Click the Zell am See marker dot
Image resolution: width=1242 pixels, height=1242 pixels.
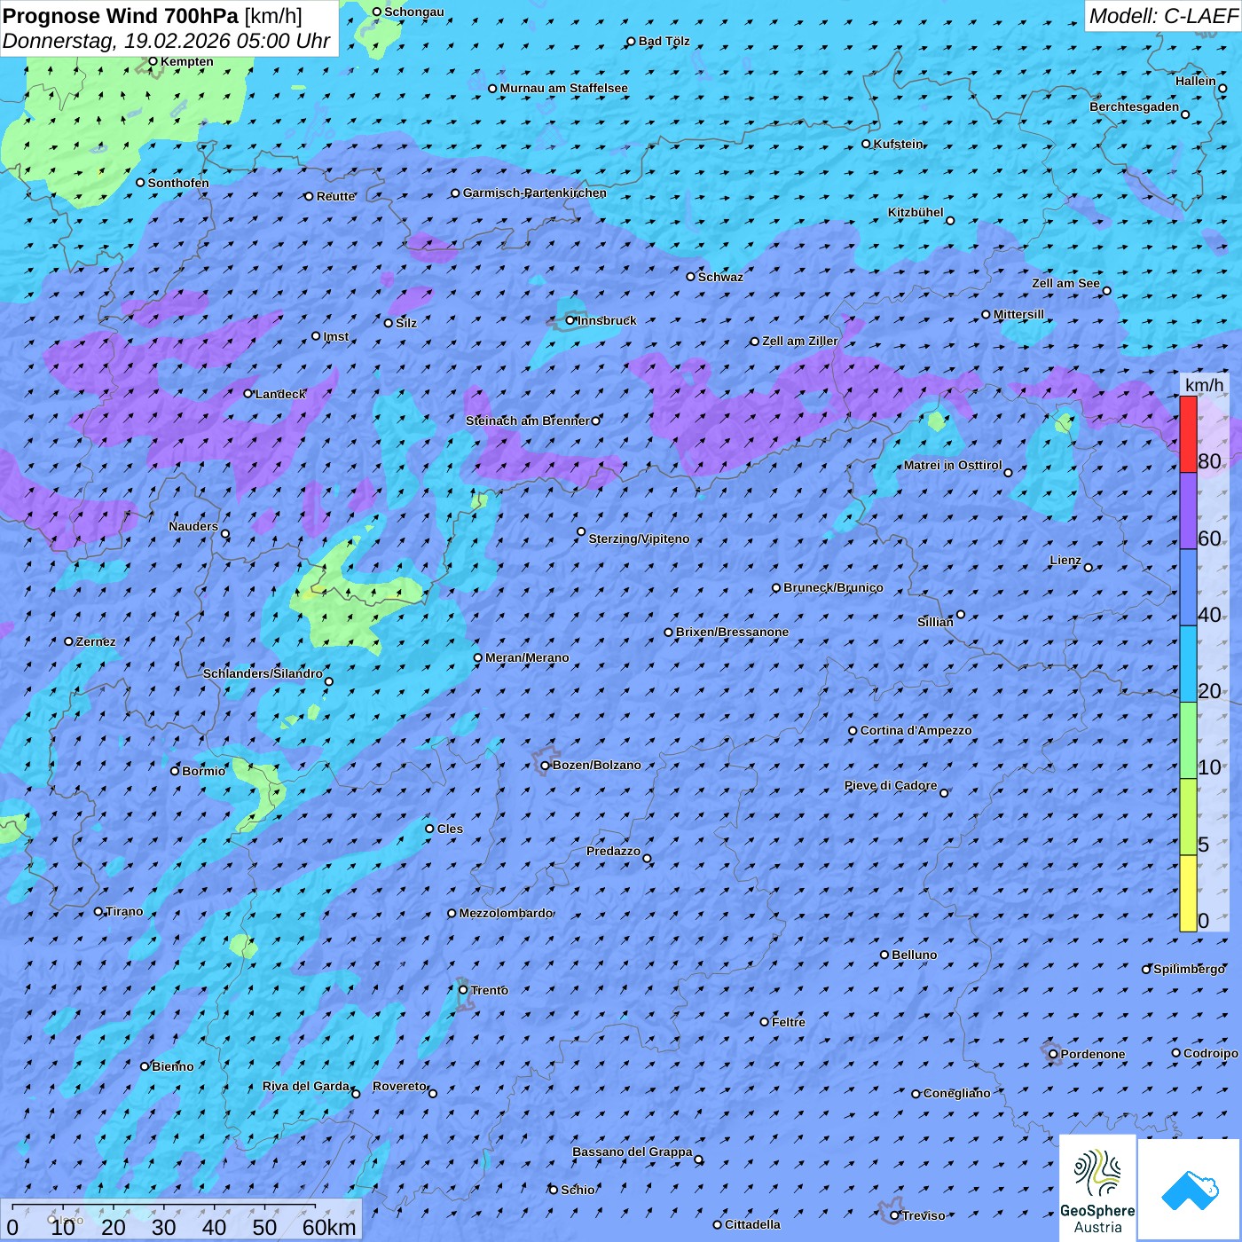[x=1106, y=291]
